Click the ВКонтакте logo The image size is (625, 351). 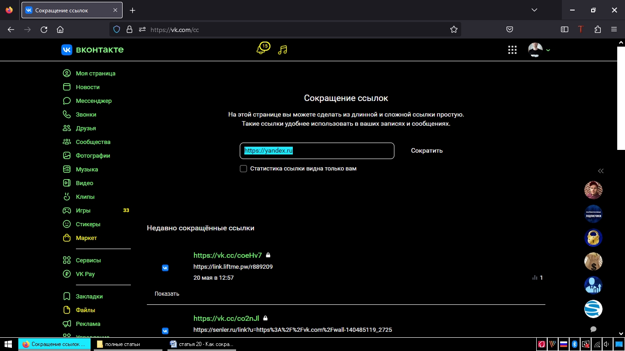pyautogui.click(x=92, y=50)
